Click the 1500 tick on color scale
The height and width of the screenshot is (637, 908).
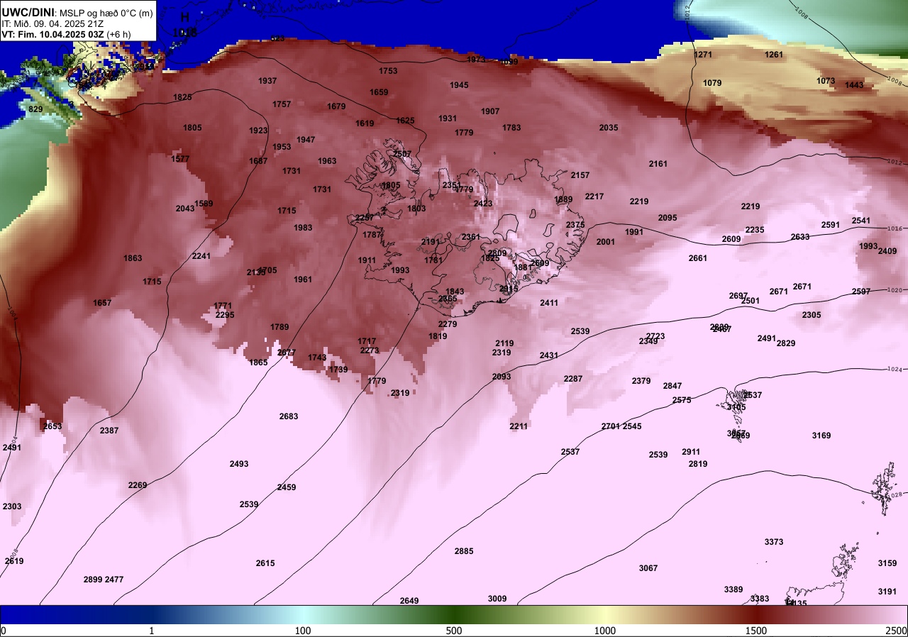(756, 631)
